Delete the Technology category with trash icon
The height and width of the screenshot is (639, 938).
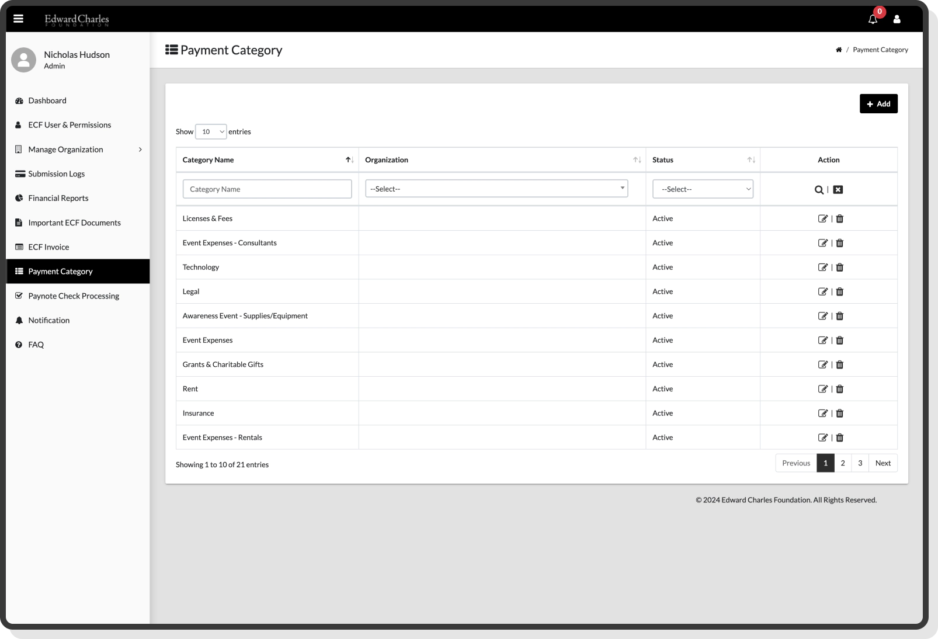pos(839,267)
